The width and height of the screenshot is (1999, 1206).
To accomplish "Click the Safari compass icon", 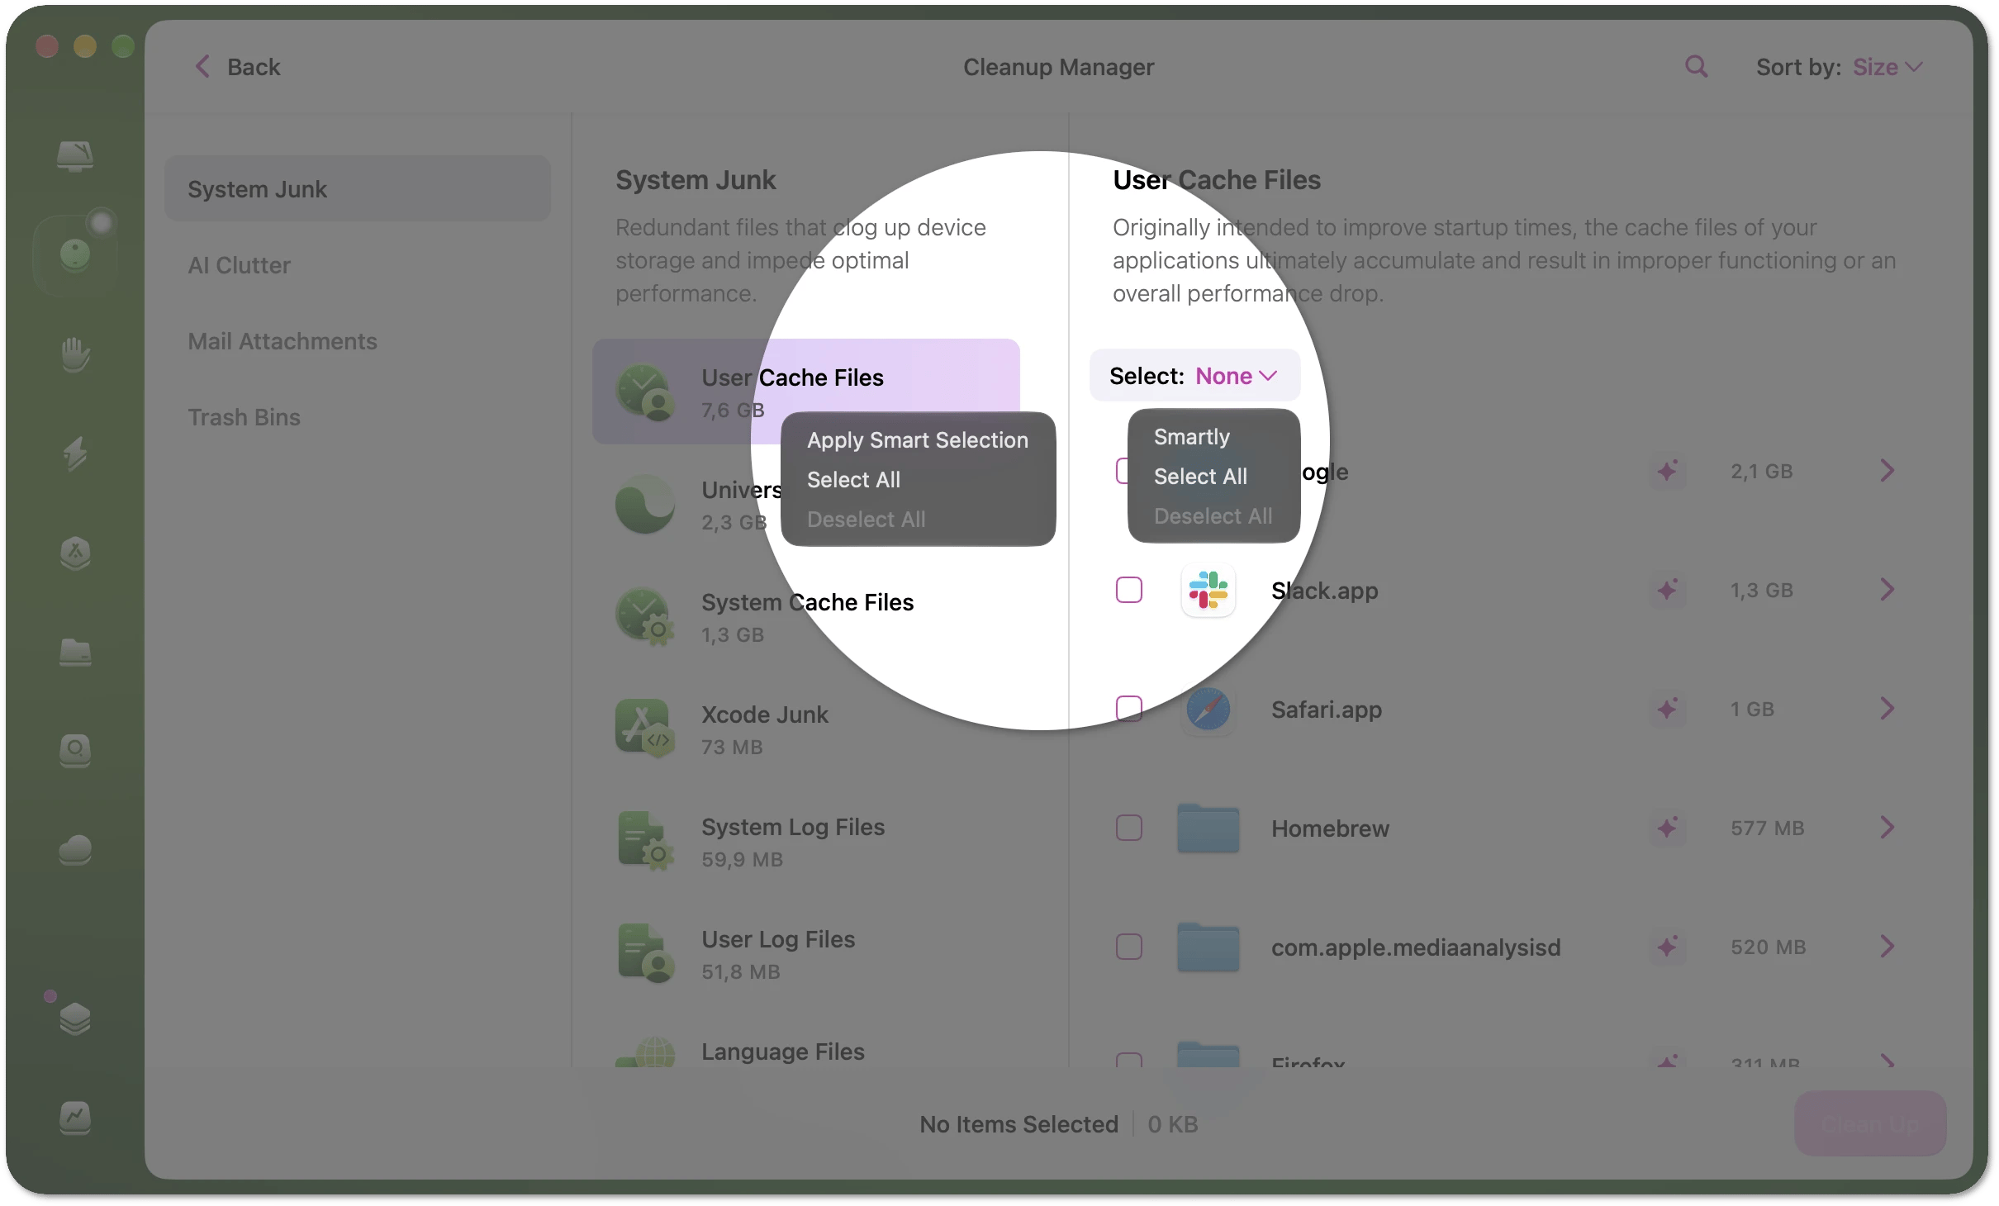I will coord(1208,709).
